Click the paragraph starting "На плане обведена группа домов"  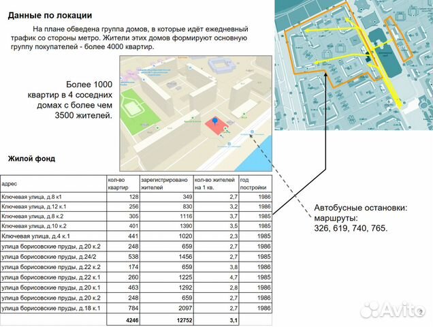[129, 38]
